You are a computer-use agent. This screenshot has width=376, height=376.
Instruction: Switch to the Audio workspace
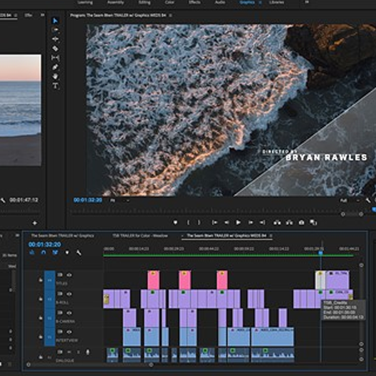pos(219,3)
